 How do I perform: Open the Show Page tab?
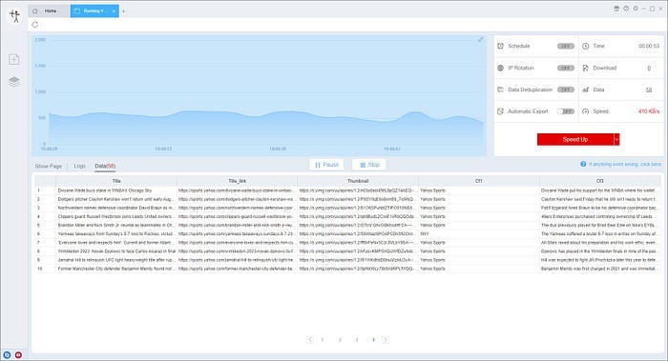tap(48, 166)
